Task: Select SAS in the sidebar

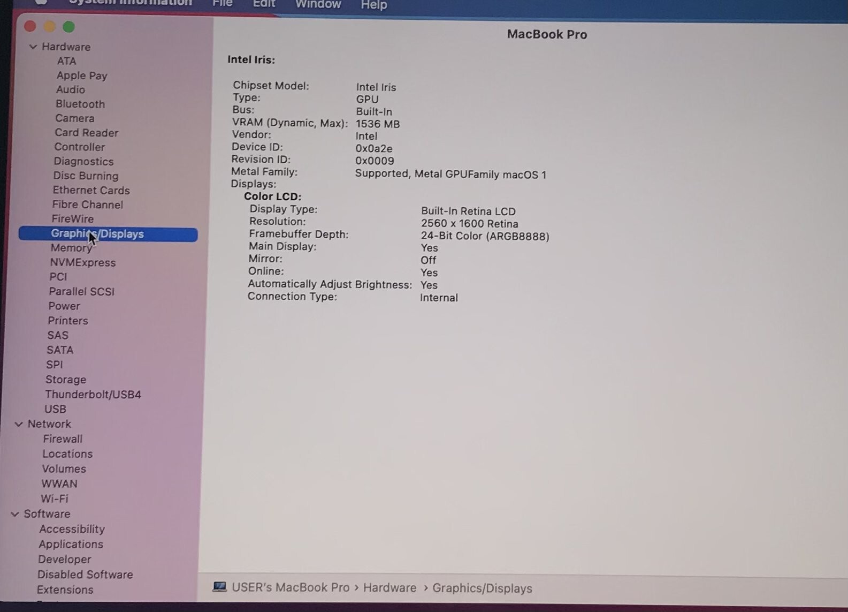Action: coord(57,335)
